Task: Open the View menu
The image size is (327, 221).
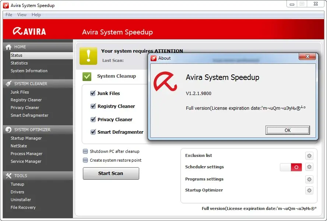Action: coord(22,15)
